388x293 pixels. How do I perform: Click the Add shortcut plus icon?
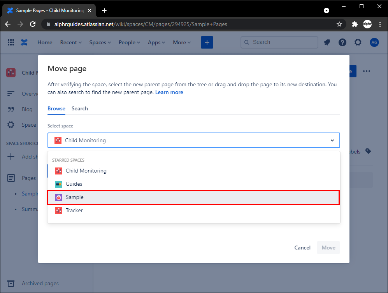11,157
